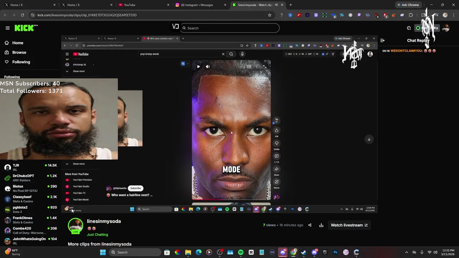Open pgldota2 channel in following list
This screenshot has width=459, height=258.
[30, 209]
